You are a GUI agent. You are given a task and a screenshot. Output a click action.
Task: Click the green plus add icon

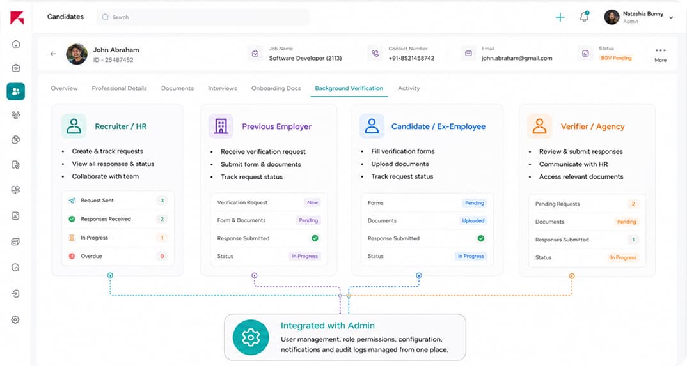(x=560, y=17)
